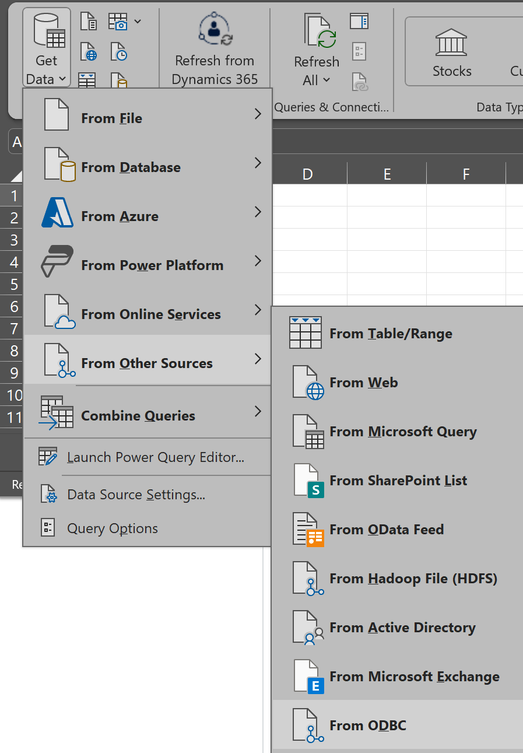
Task: Click the Microsoft Exchange icon
Action: pos(308,677)
